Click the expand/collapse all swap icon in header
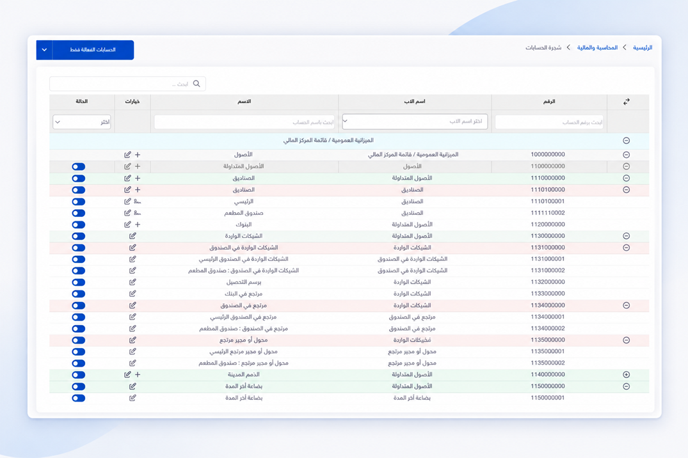Screen dimensions: 688x458 pyautogui.click(x=626, y=102)
